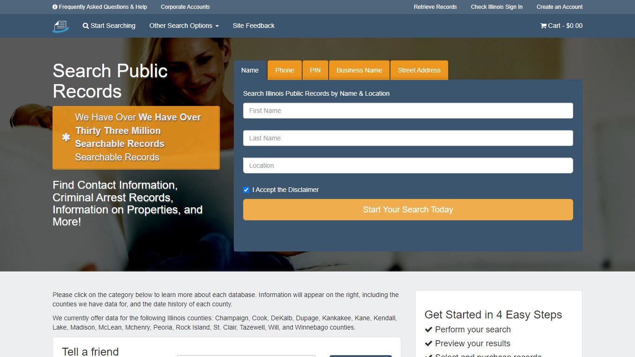Click the Create an Account link
The image size is (635, 357).
coord(560,7)
